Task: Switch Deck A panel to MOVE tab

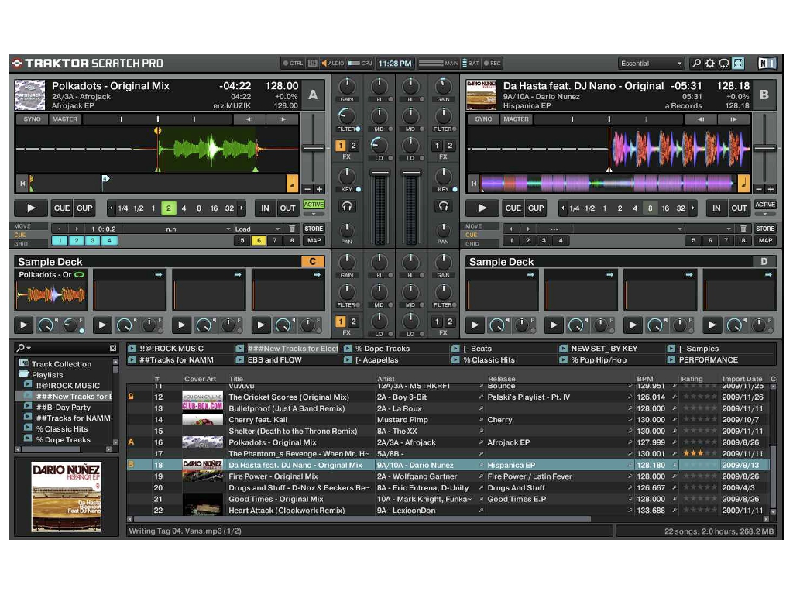Action: point(22,226)
